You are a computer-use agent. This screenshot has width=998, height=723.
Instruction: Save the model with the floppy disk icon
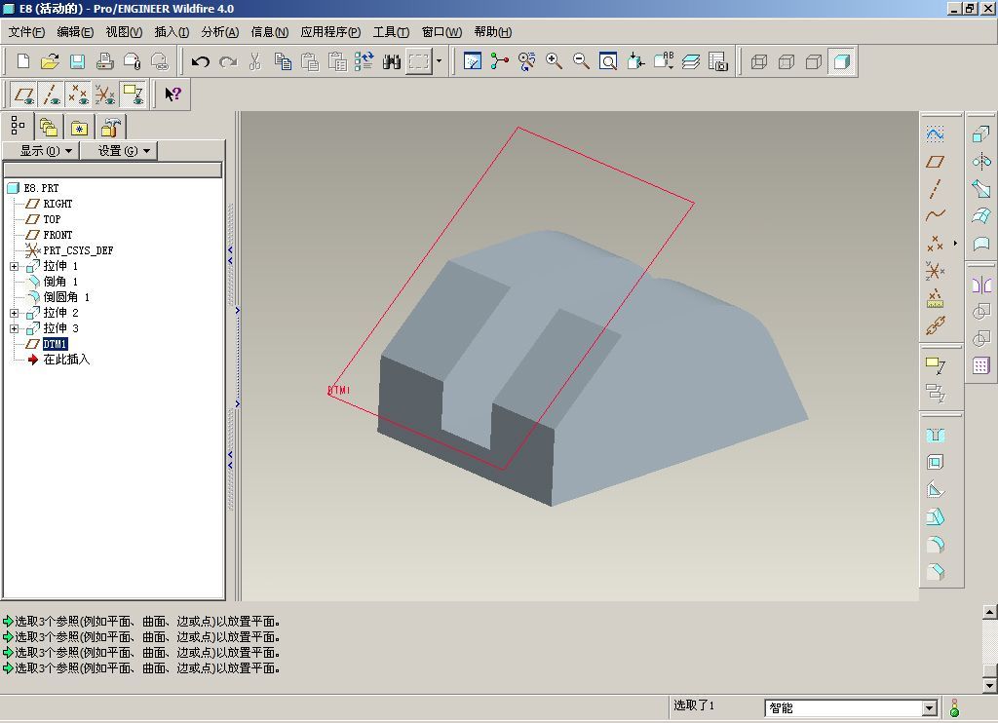tap(77, 61)
